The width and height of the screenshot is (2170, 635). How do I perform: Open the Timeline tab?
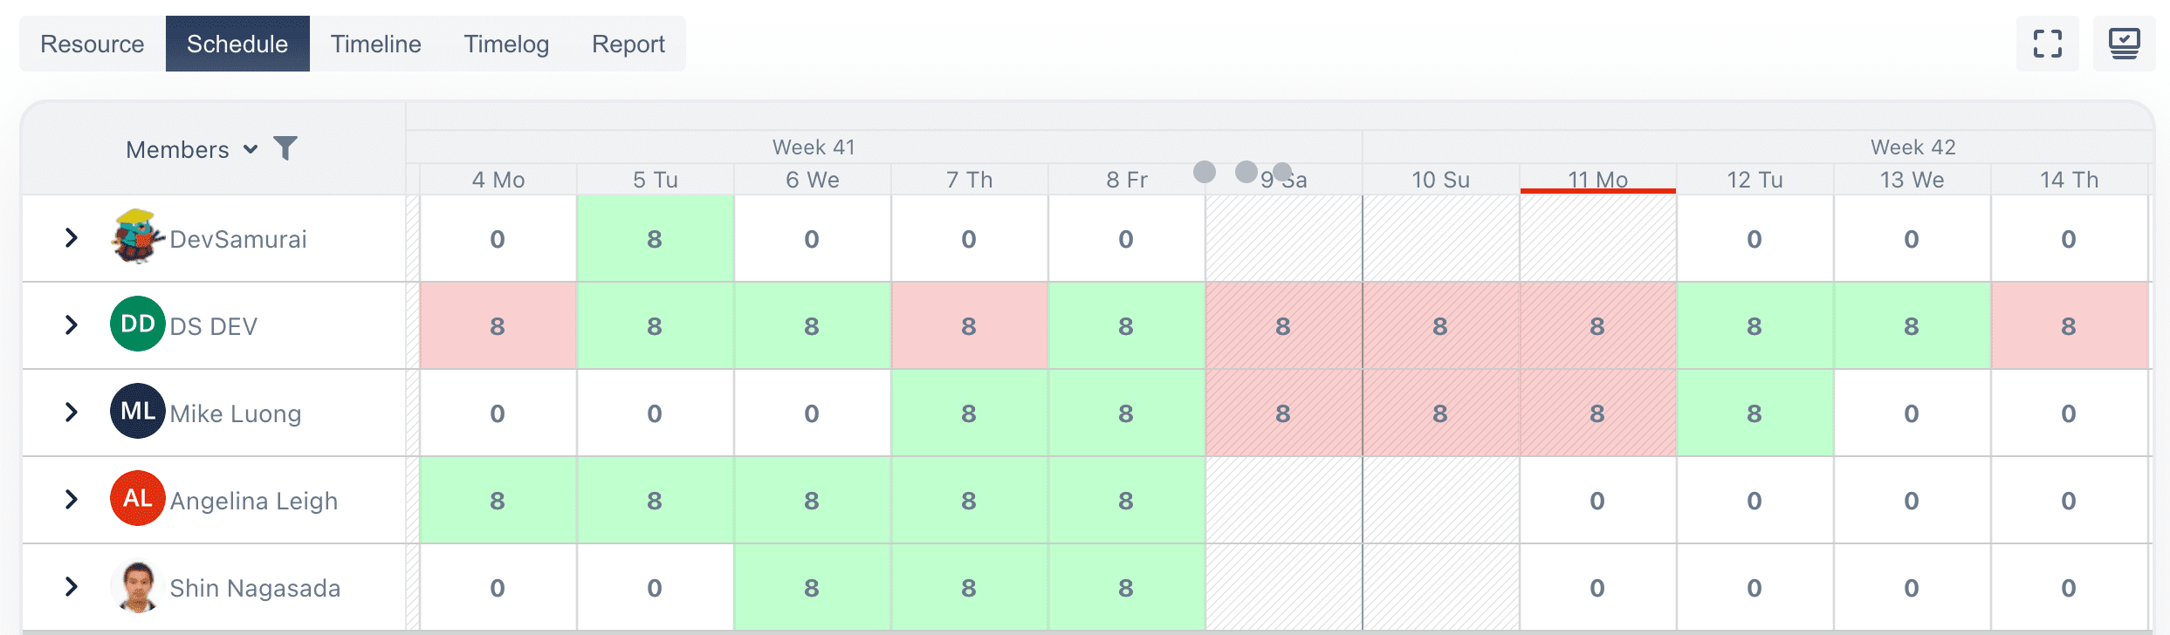click(375, 44)
